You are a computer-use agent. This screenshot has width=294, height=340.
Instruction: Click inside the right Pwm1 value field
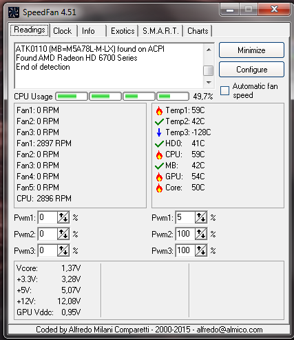pyautogui.click(x=185, y=217)
